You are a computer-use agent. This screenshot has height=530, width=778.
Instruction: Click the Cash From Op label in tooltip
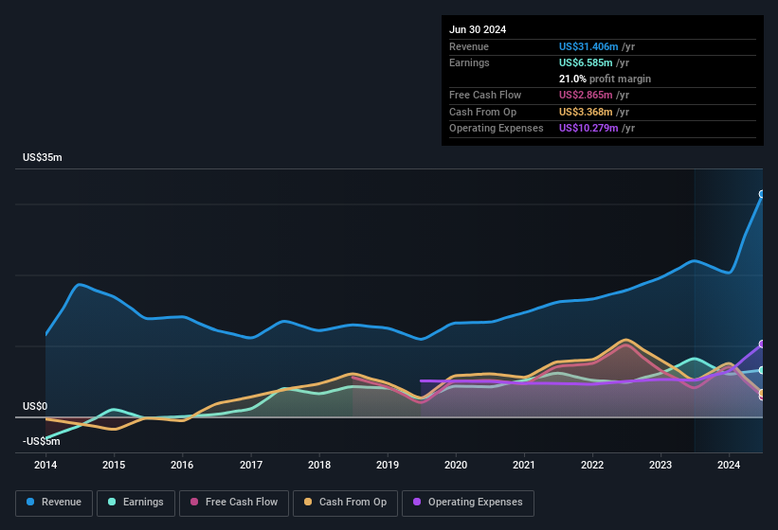[482, 112]
